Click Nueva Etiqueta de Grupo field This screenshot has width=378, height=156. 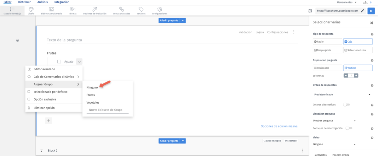click(x=107, y=110)
